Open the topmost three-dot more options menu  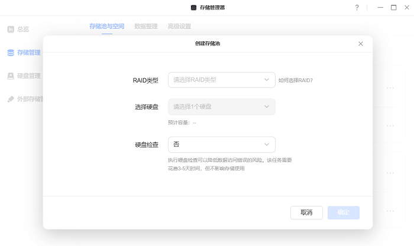tap(390, 87)
